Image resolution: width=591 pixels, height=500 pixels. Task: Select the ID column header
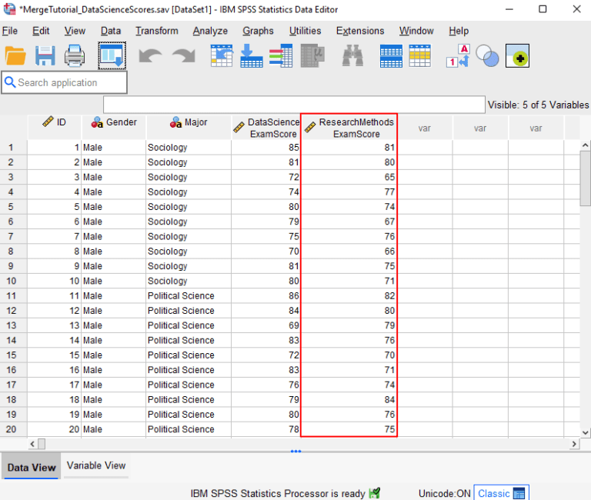(55, 128)
